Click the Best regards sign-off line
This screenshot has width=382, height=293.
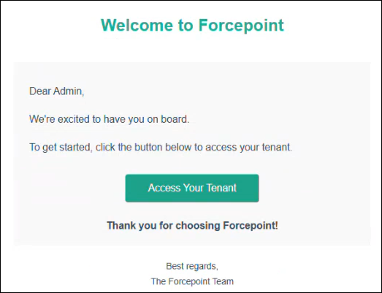[x=192, y=266]
